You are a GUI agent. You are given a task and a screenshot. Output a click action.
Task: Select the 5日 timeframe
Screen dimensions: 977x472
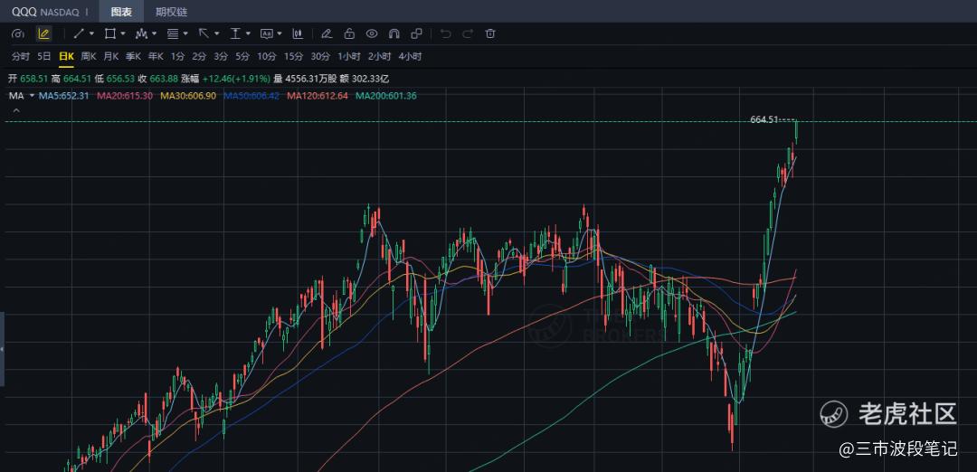[44, 57]
